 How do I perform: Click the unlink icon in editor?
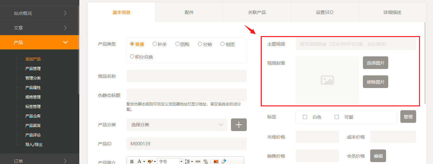click(x=206, y=161)
